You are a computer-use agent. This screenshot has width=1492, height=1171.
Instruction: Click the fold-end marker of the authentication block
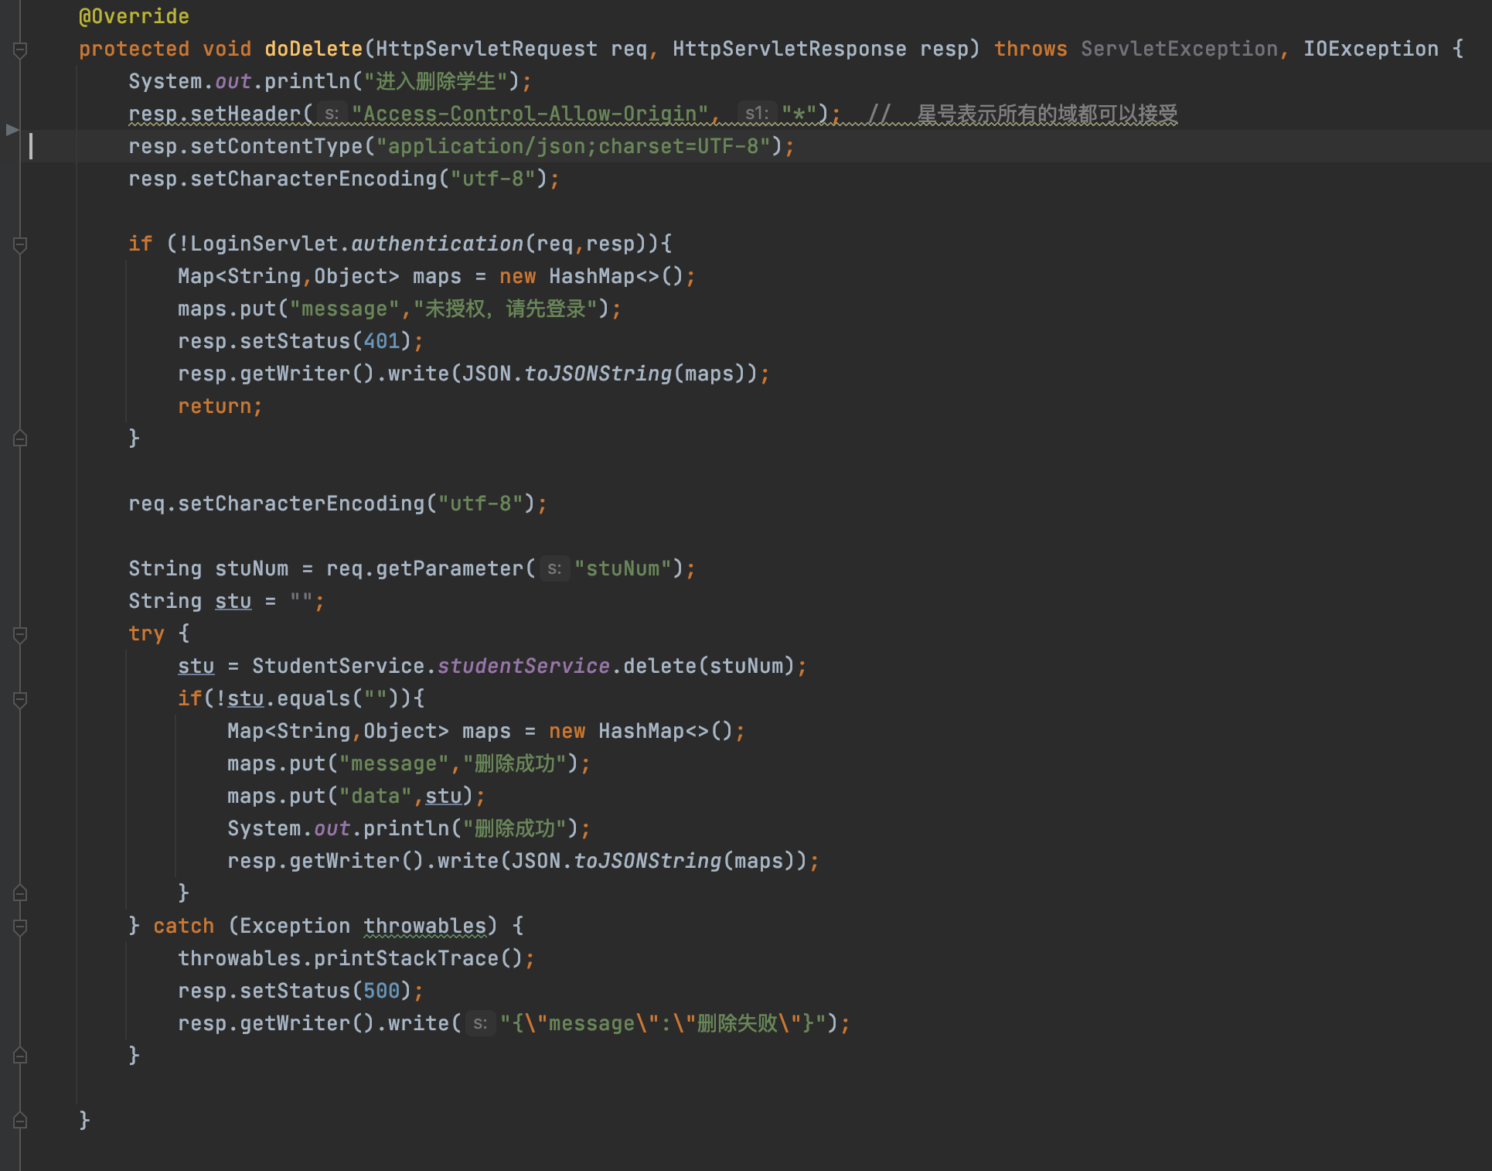21,439
